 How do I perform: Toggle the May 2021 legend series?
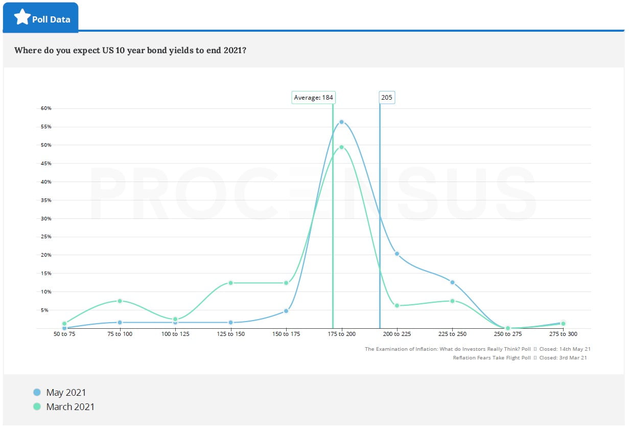point(66,393)
